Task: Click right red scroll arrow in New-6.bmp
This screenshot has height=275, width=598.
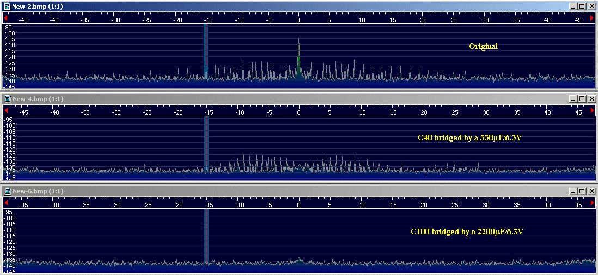Action: [592, 203]
